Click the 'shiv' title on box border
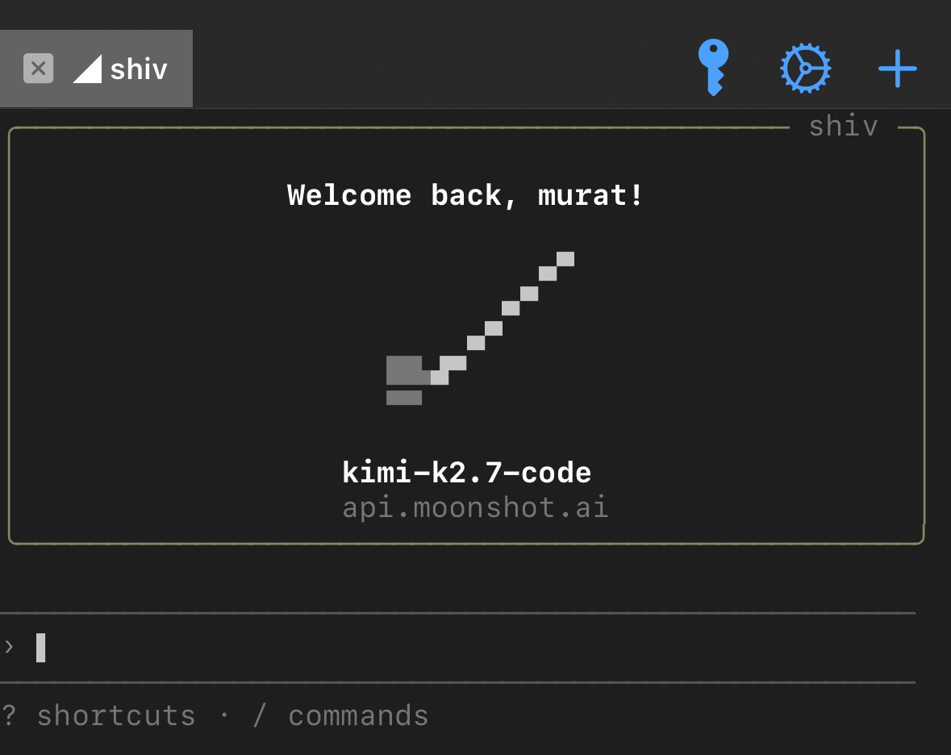The width and height of the screenshot is (951, 755). (843, 126)
